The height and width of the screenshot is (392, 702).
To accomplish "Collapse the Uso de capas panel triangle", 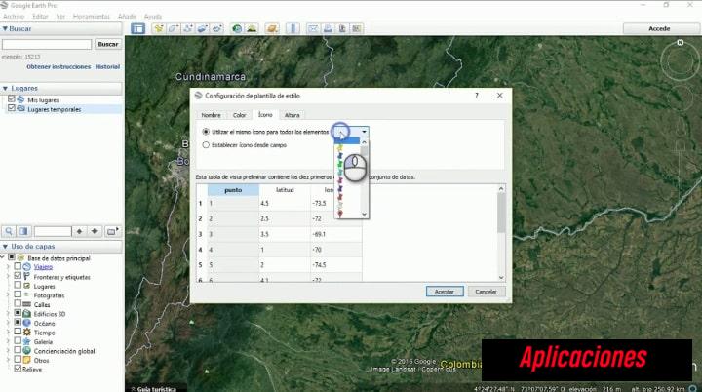I will tap(5, 247).
